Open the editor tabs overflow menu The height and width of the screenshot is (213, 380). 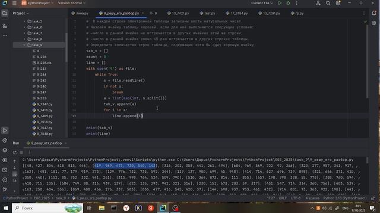point(364,13)
